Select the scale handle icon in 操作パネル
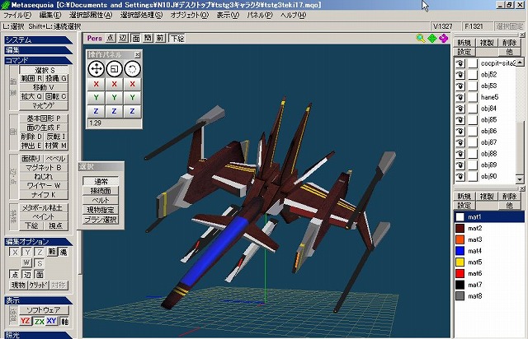 pyautogui.click(x=114, y=69)
